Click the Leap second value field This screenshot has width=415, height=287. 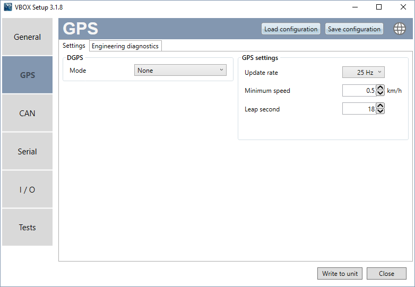tap(359, 109)
